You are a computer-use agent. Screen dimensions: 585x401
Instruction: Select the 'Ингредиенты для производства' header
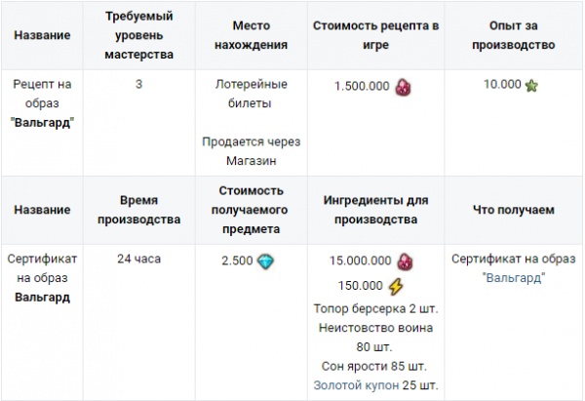pos(375,210)
